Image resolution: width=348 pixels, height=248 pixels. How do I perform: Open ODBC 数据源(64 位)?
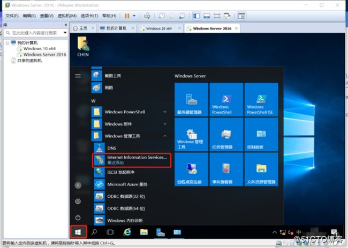point(131,208)
